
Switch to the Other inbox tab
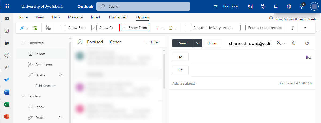[x=115, y=42]
